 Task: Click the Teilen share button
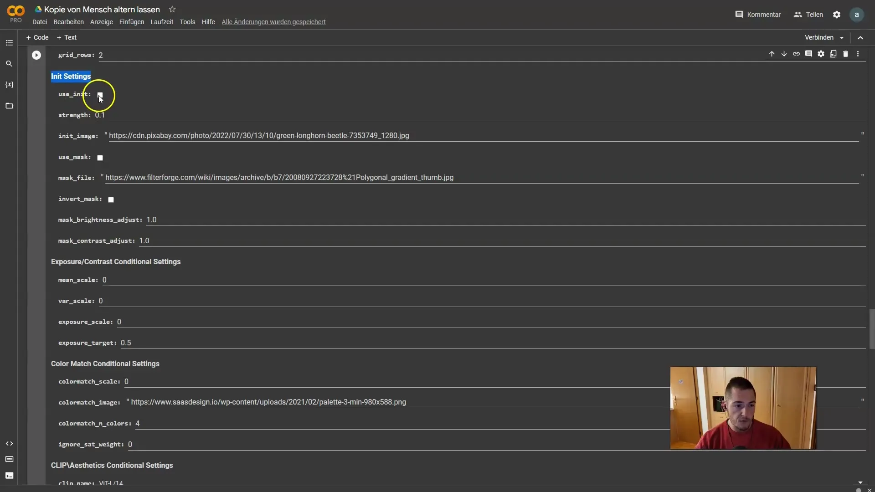[x=808, y=15]
